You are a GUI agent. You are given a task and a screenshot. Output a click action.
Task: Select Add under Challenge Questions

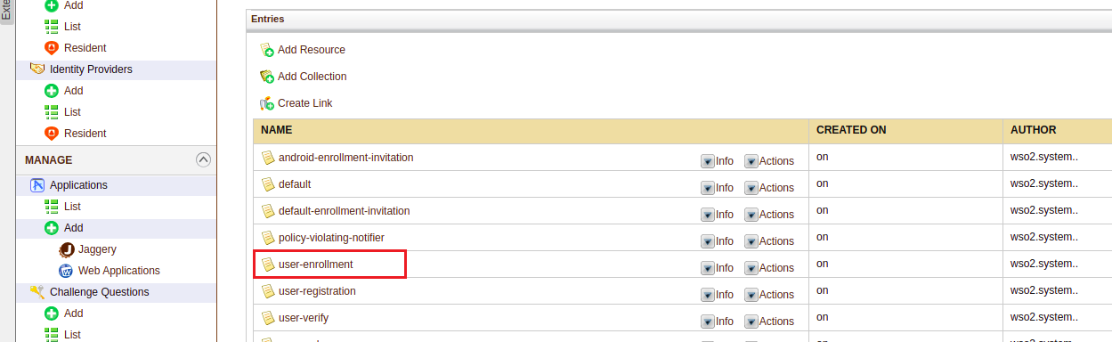[x=74, y=313]
